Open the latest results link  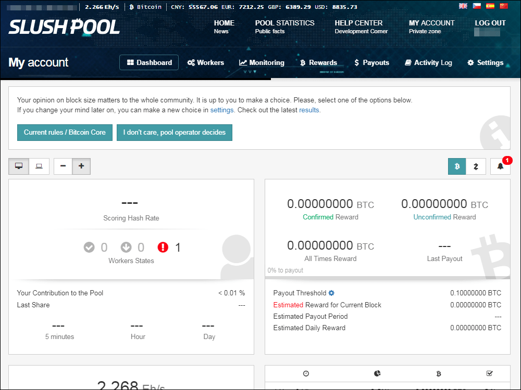click(x=310, y=110)
